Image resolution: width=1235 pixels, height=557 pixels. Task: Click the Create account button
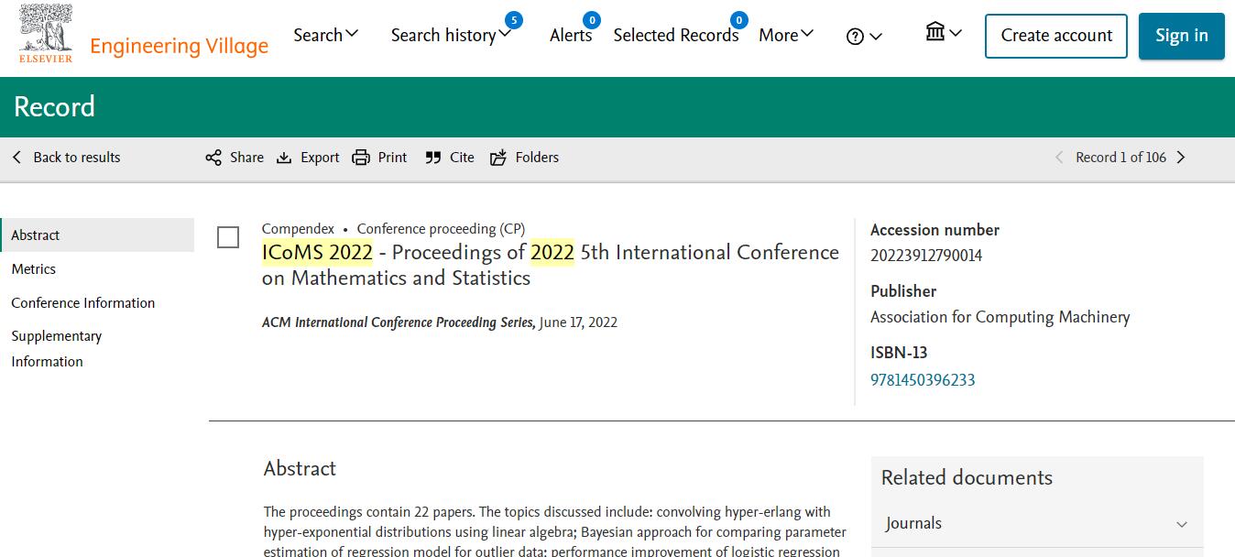point(1055,36)
